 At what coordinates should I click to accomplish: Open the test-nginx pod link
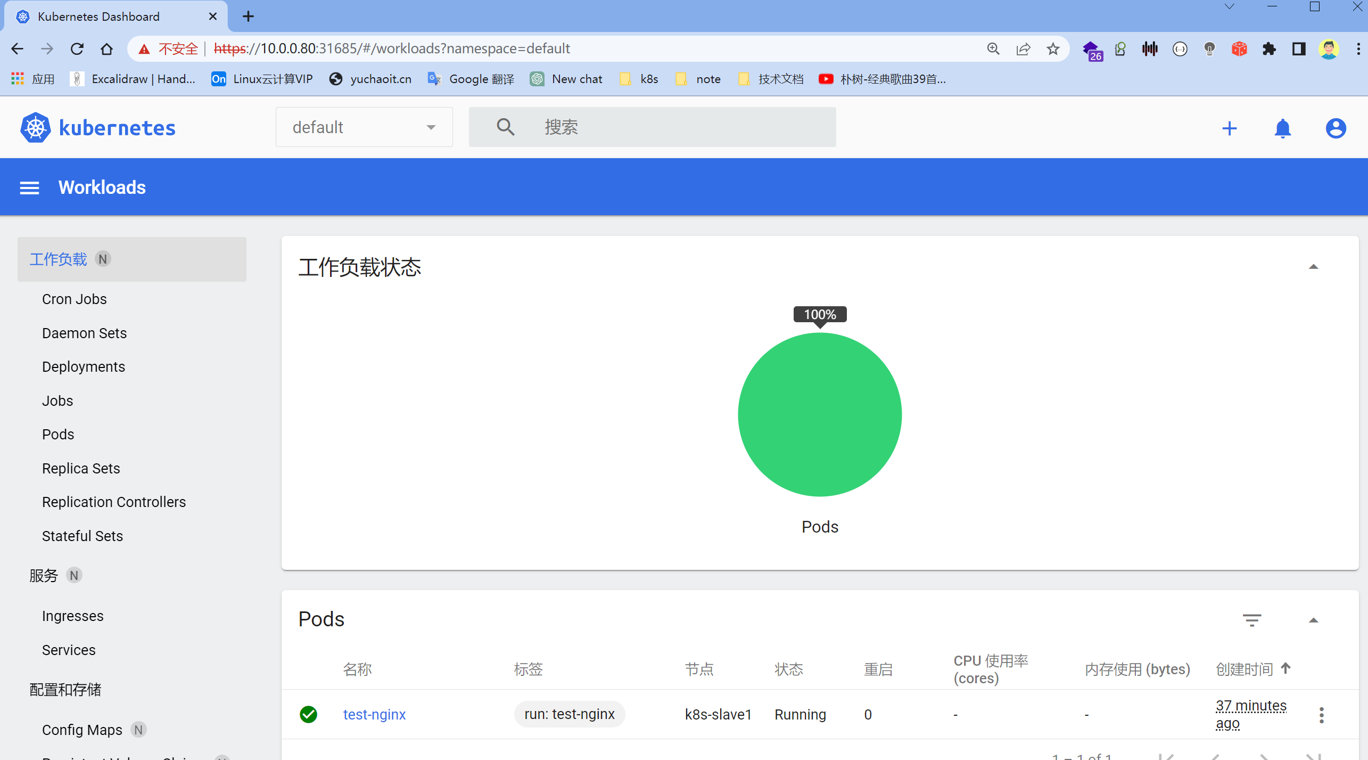point(374,715)
